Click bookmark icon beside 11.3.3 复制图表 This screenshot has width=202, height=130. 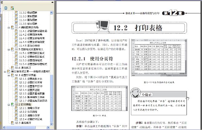pos(16,16)
